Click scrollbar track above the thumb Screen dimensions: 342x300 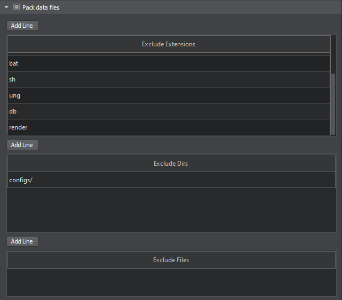[333, 54]
